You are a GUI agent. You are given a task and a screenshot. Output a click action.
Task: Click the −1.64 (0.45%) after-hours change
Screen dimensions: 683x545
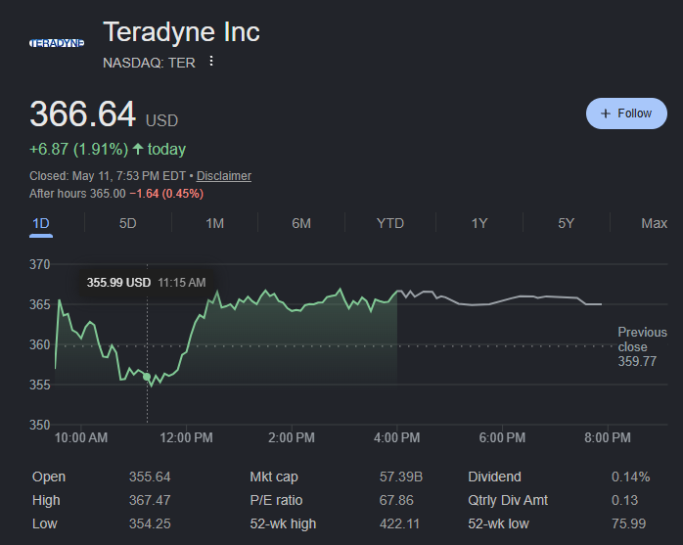click(166, 194)
